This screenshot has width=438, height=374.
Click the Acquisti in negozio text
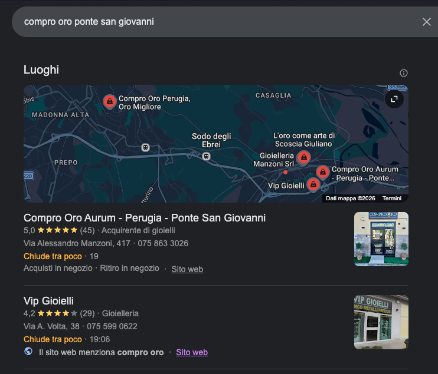(x=58, y=269)
